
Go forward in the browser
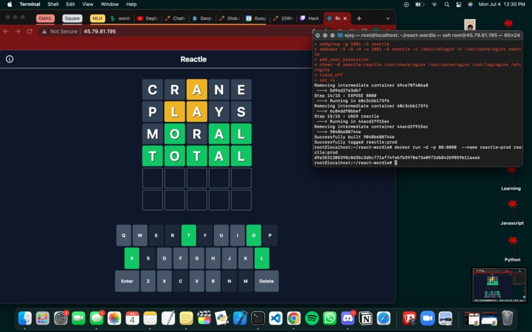(x=18, y=31)
